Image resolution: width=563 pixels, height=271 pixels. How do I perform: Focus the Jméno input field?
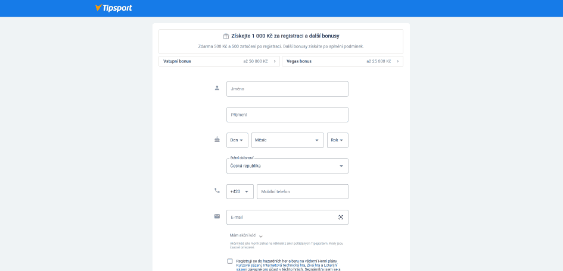point(287,89)
